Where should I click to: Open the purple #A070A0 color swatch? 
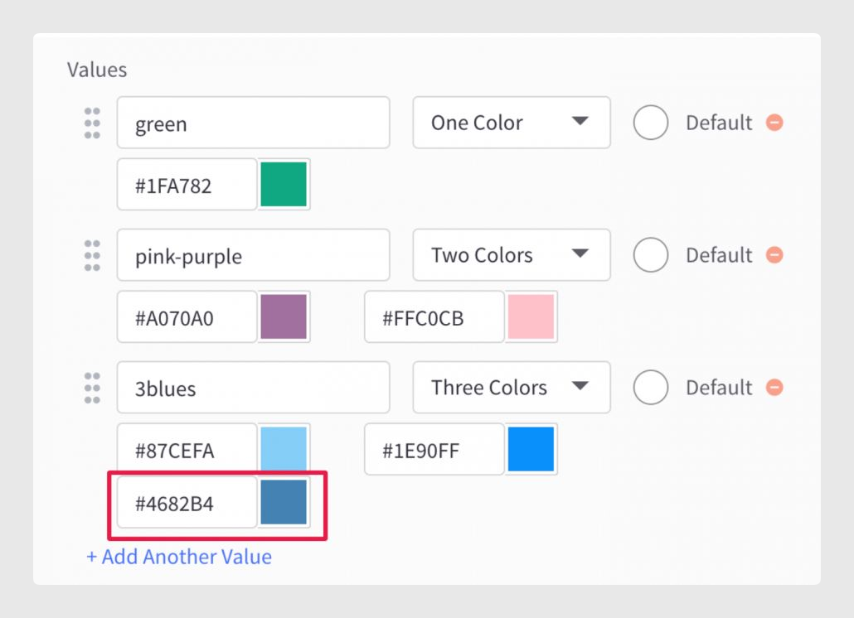click(x=284, y=316)
